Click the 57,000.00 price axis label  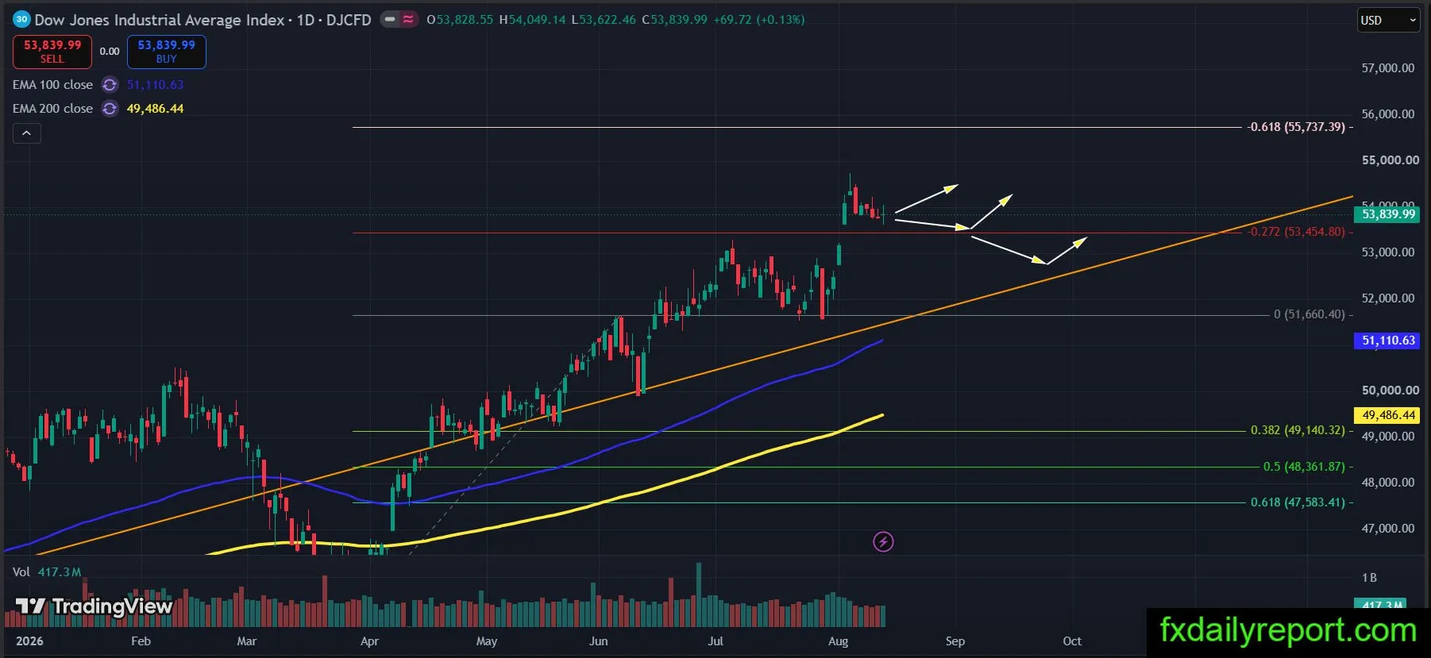(1388, 68)
